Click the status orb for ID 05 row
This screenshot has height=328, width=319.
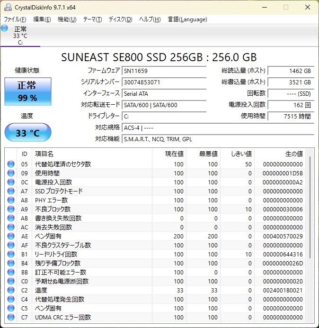point(11,164)
